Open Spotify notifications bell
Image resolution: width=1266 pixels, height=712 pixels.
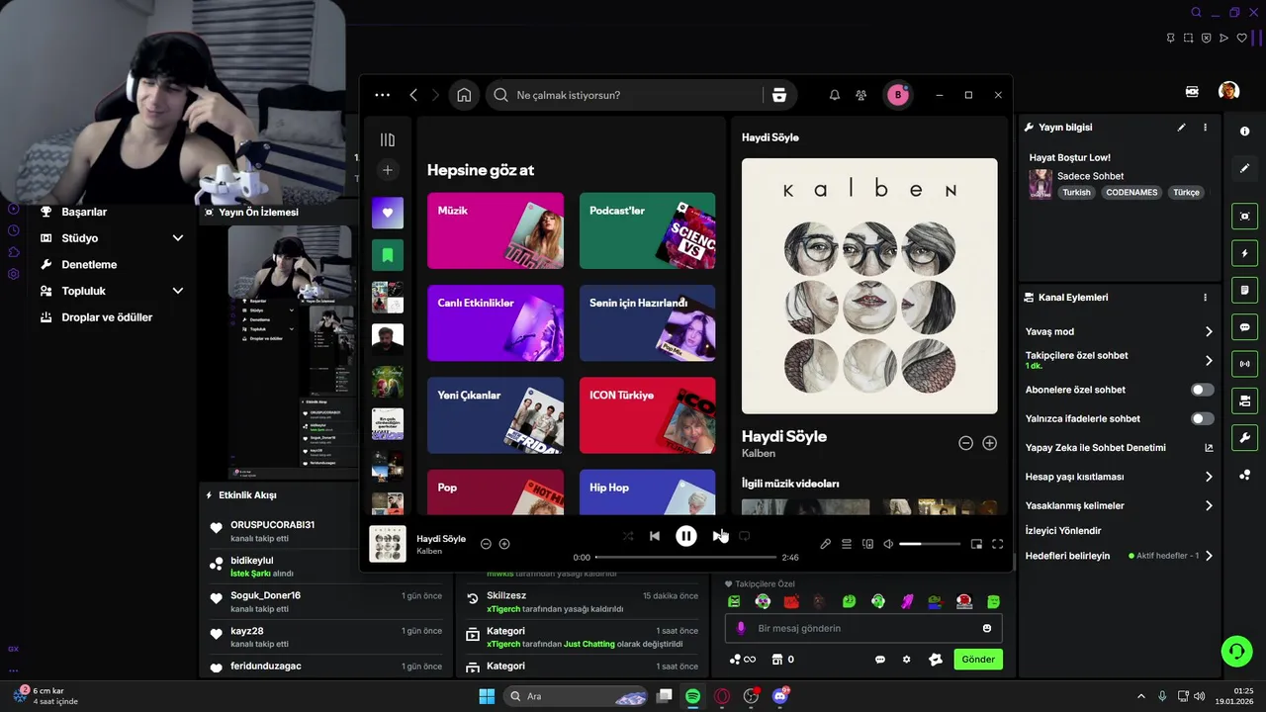point(835,95)
